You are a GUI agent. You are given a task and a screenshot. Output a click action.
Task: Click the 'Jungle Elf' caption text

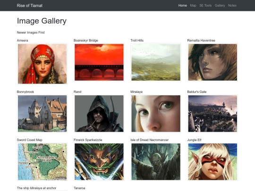[x=195, y=140]
